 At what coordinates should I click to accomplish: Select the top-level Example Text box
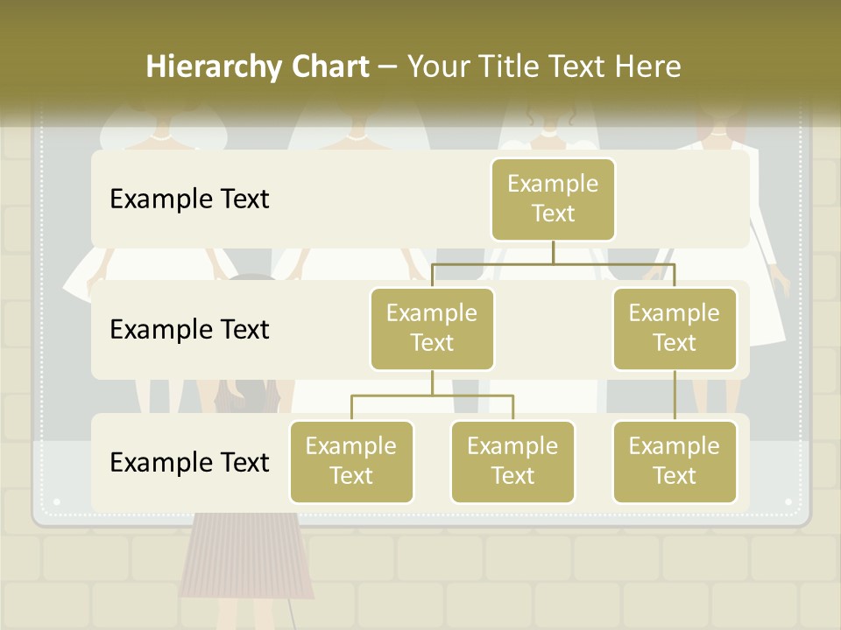[x=553, y=199]
